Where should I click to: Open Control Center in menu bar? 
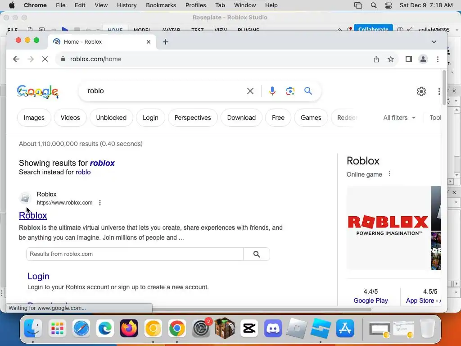pos(389,5)
